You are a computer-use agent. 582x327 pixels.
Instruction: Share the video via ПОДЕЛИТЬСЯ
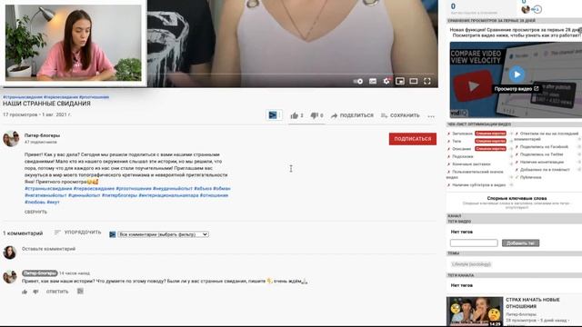[352, 115]
